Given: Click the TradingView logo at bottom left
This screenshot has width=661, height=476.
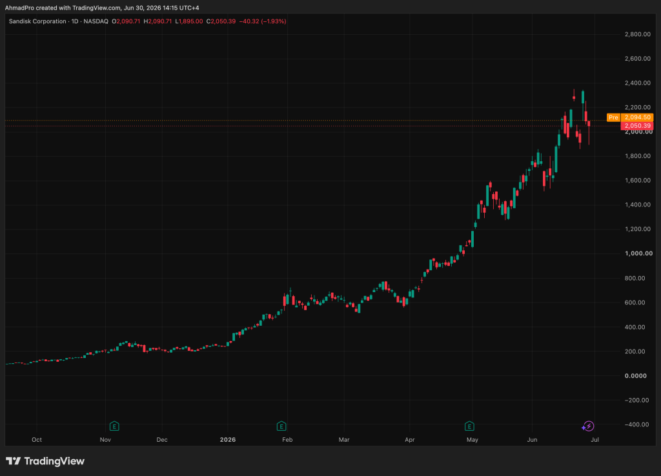Looking at the screenshot, I should pyautogui.click(x=45, y=461).
